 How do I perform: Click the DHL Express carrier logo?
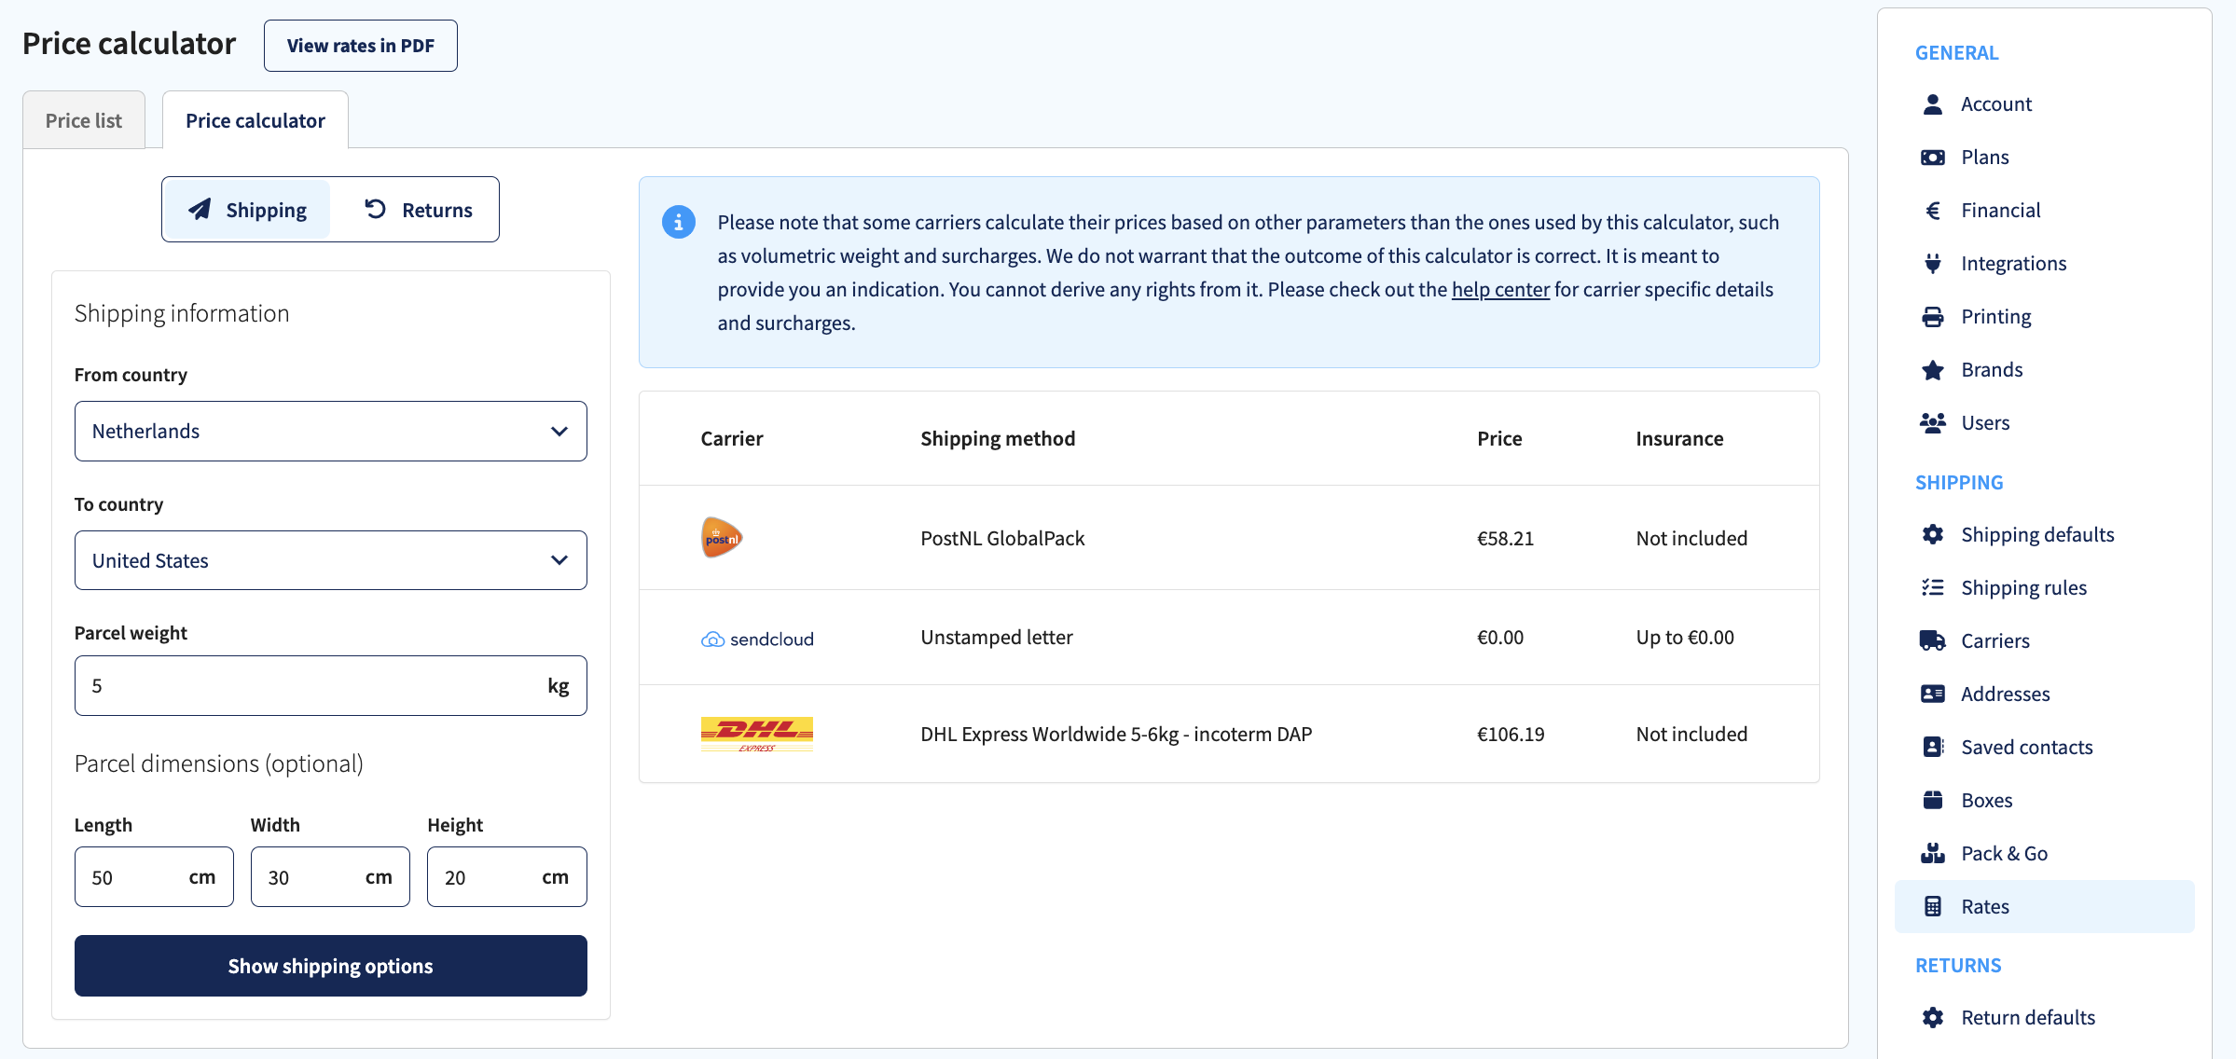coord(757,735)
